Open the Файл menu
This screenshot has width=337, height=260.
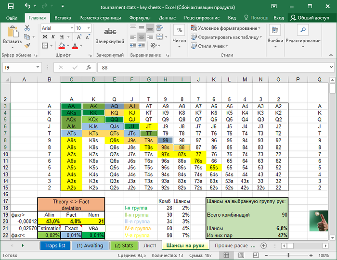point(12,18)
